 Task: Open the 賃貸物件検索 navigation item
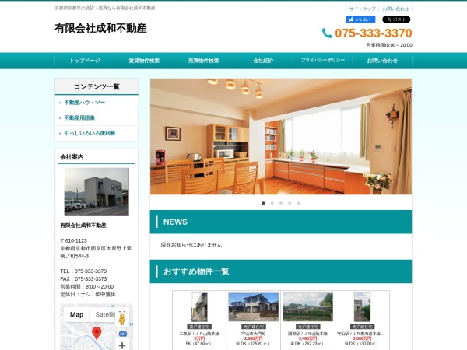[x=144, y=61]
